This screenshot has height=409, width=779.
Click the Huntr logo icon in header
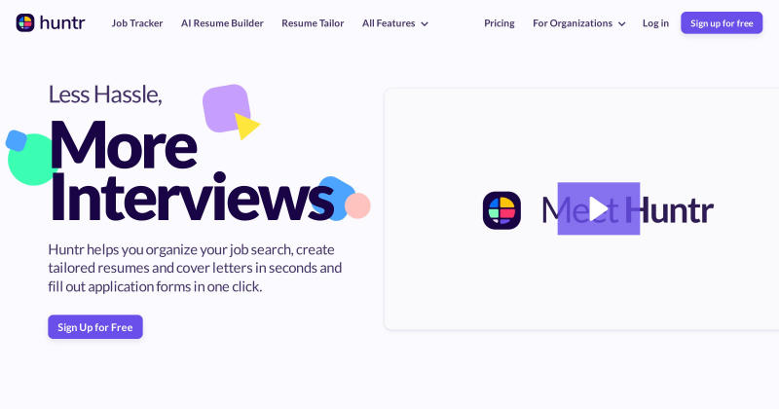25,22
